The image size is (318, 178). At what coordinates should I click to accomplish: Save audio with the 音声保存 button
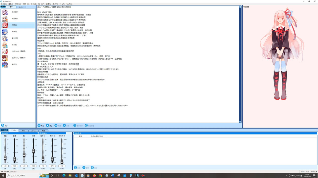[x=78, y=126]
